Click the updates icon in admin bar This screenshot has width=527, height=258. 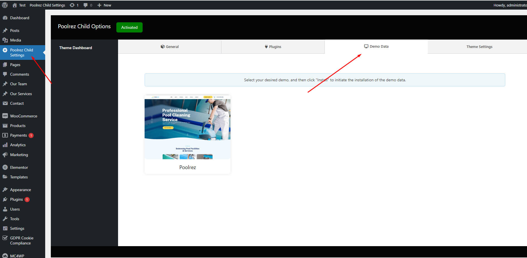72,5
